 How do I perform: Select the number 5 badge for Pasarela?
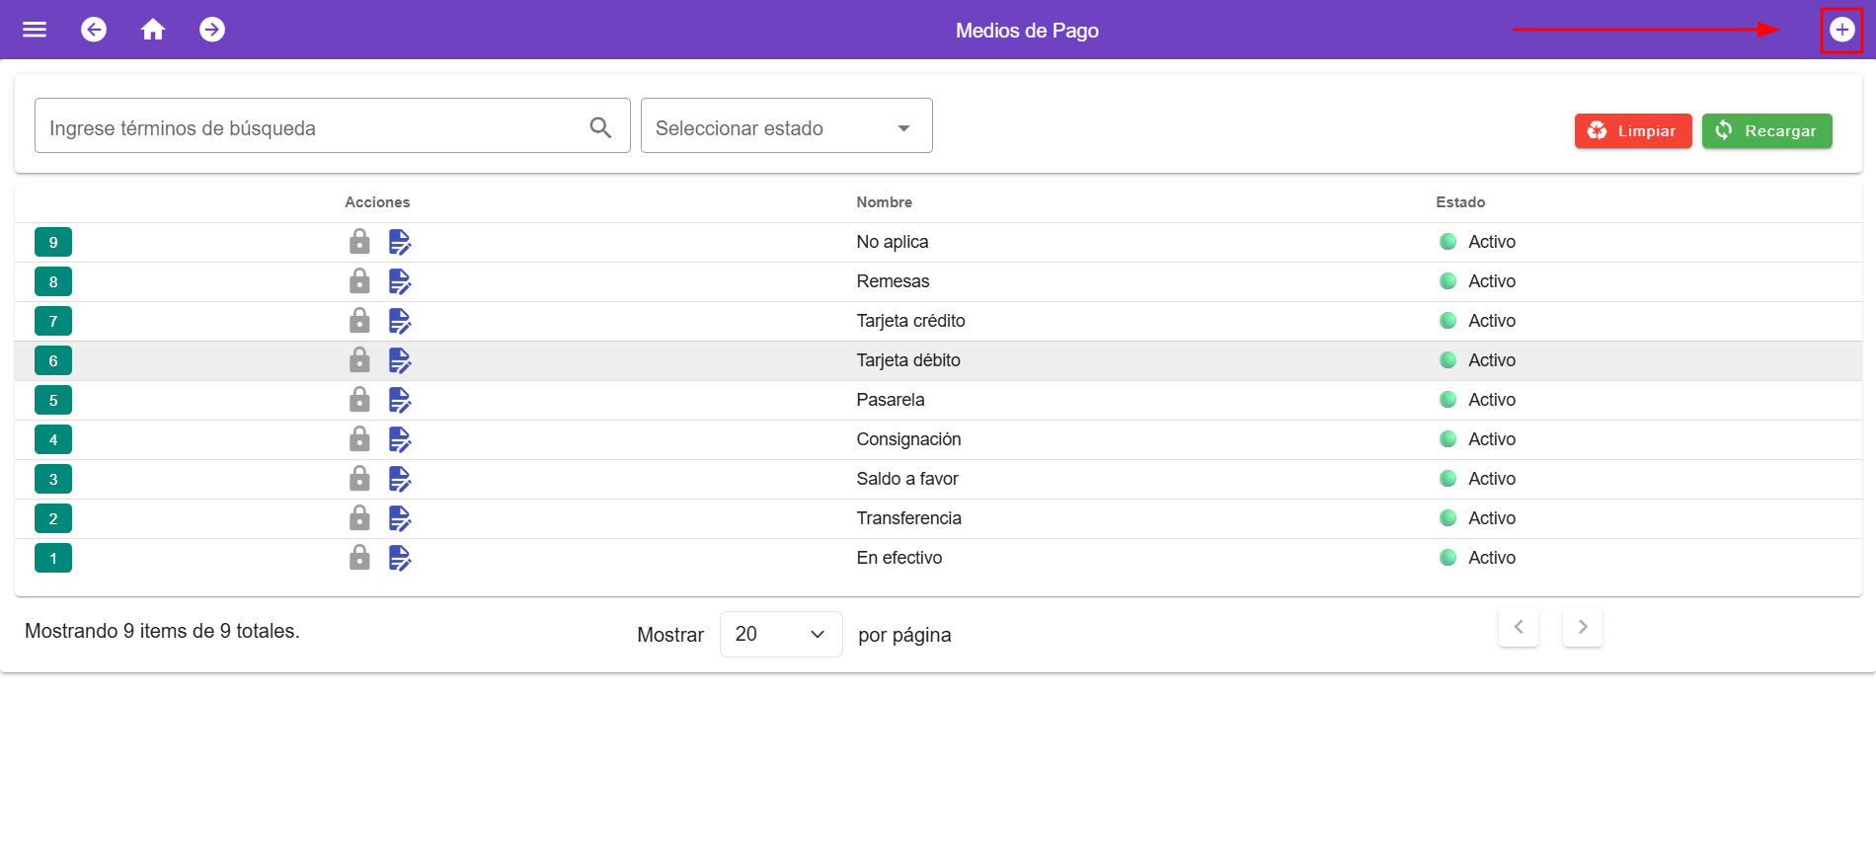click(53, 400)
